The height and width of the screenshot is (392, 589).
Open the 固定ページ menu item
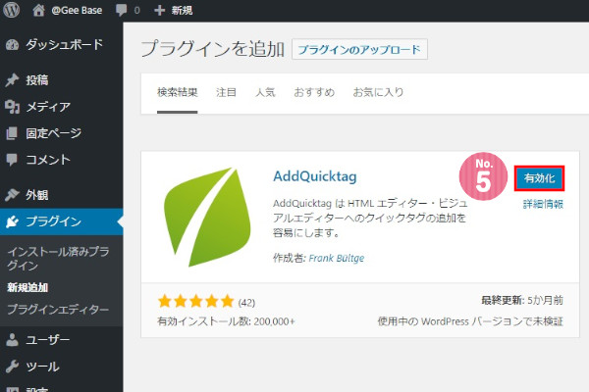click(x=53, y=133)
